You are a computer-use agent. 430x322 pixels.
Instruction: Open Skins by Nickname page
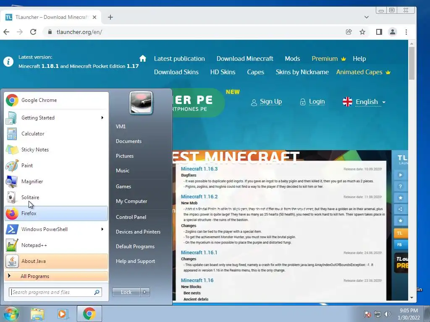302,72
